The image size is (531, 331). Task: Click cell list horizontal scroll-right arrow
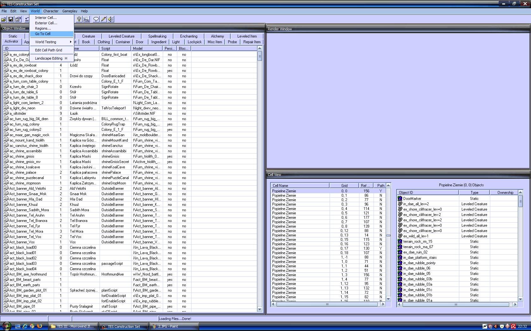pos(383,304)
